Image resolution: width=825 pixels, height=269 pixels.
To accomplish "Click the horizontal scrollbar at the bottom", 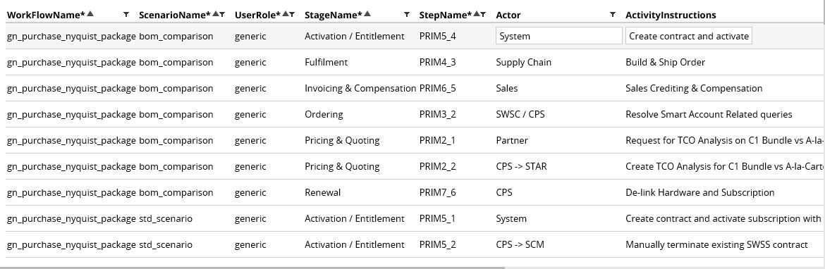I will 252,268.
